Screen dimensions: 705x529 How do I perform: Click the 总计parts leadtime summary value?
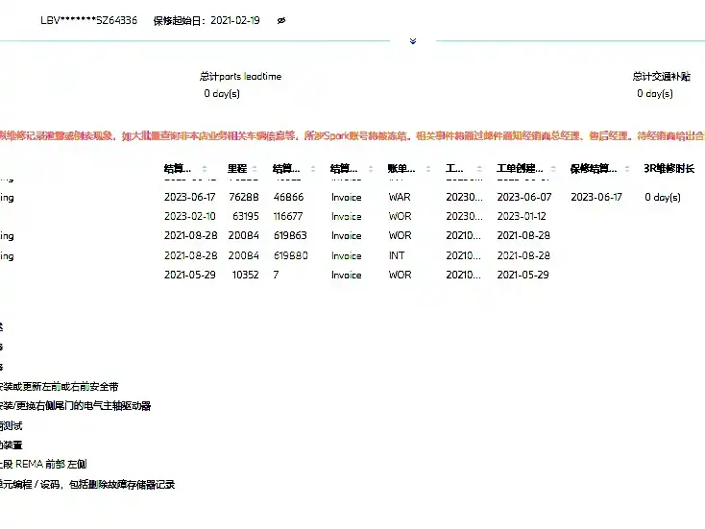pyautogui.click(x=222, y=93)
